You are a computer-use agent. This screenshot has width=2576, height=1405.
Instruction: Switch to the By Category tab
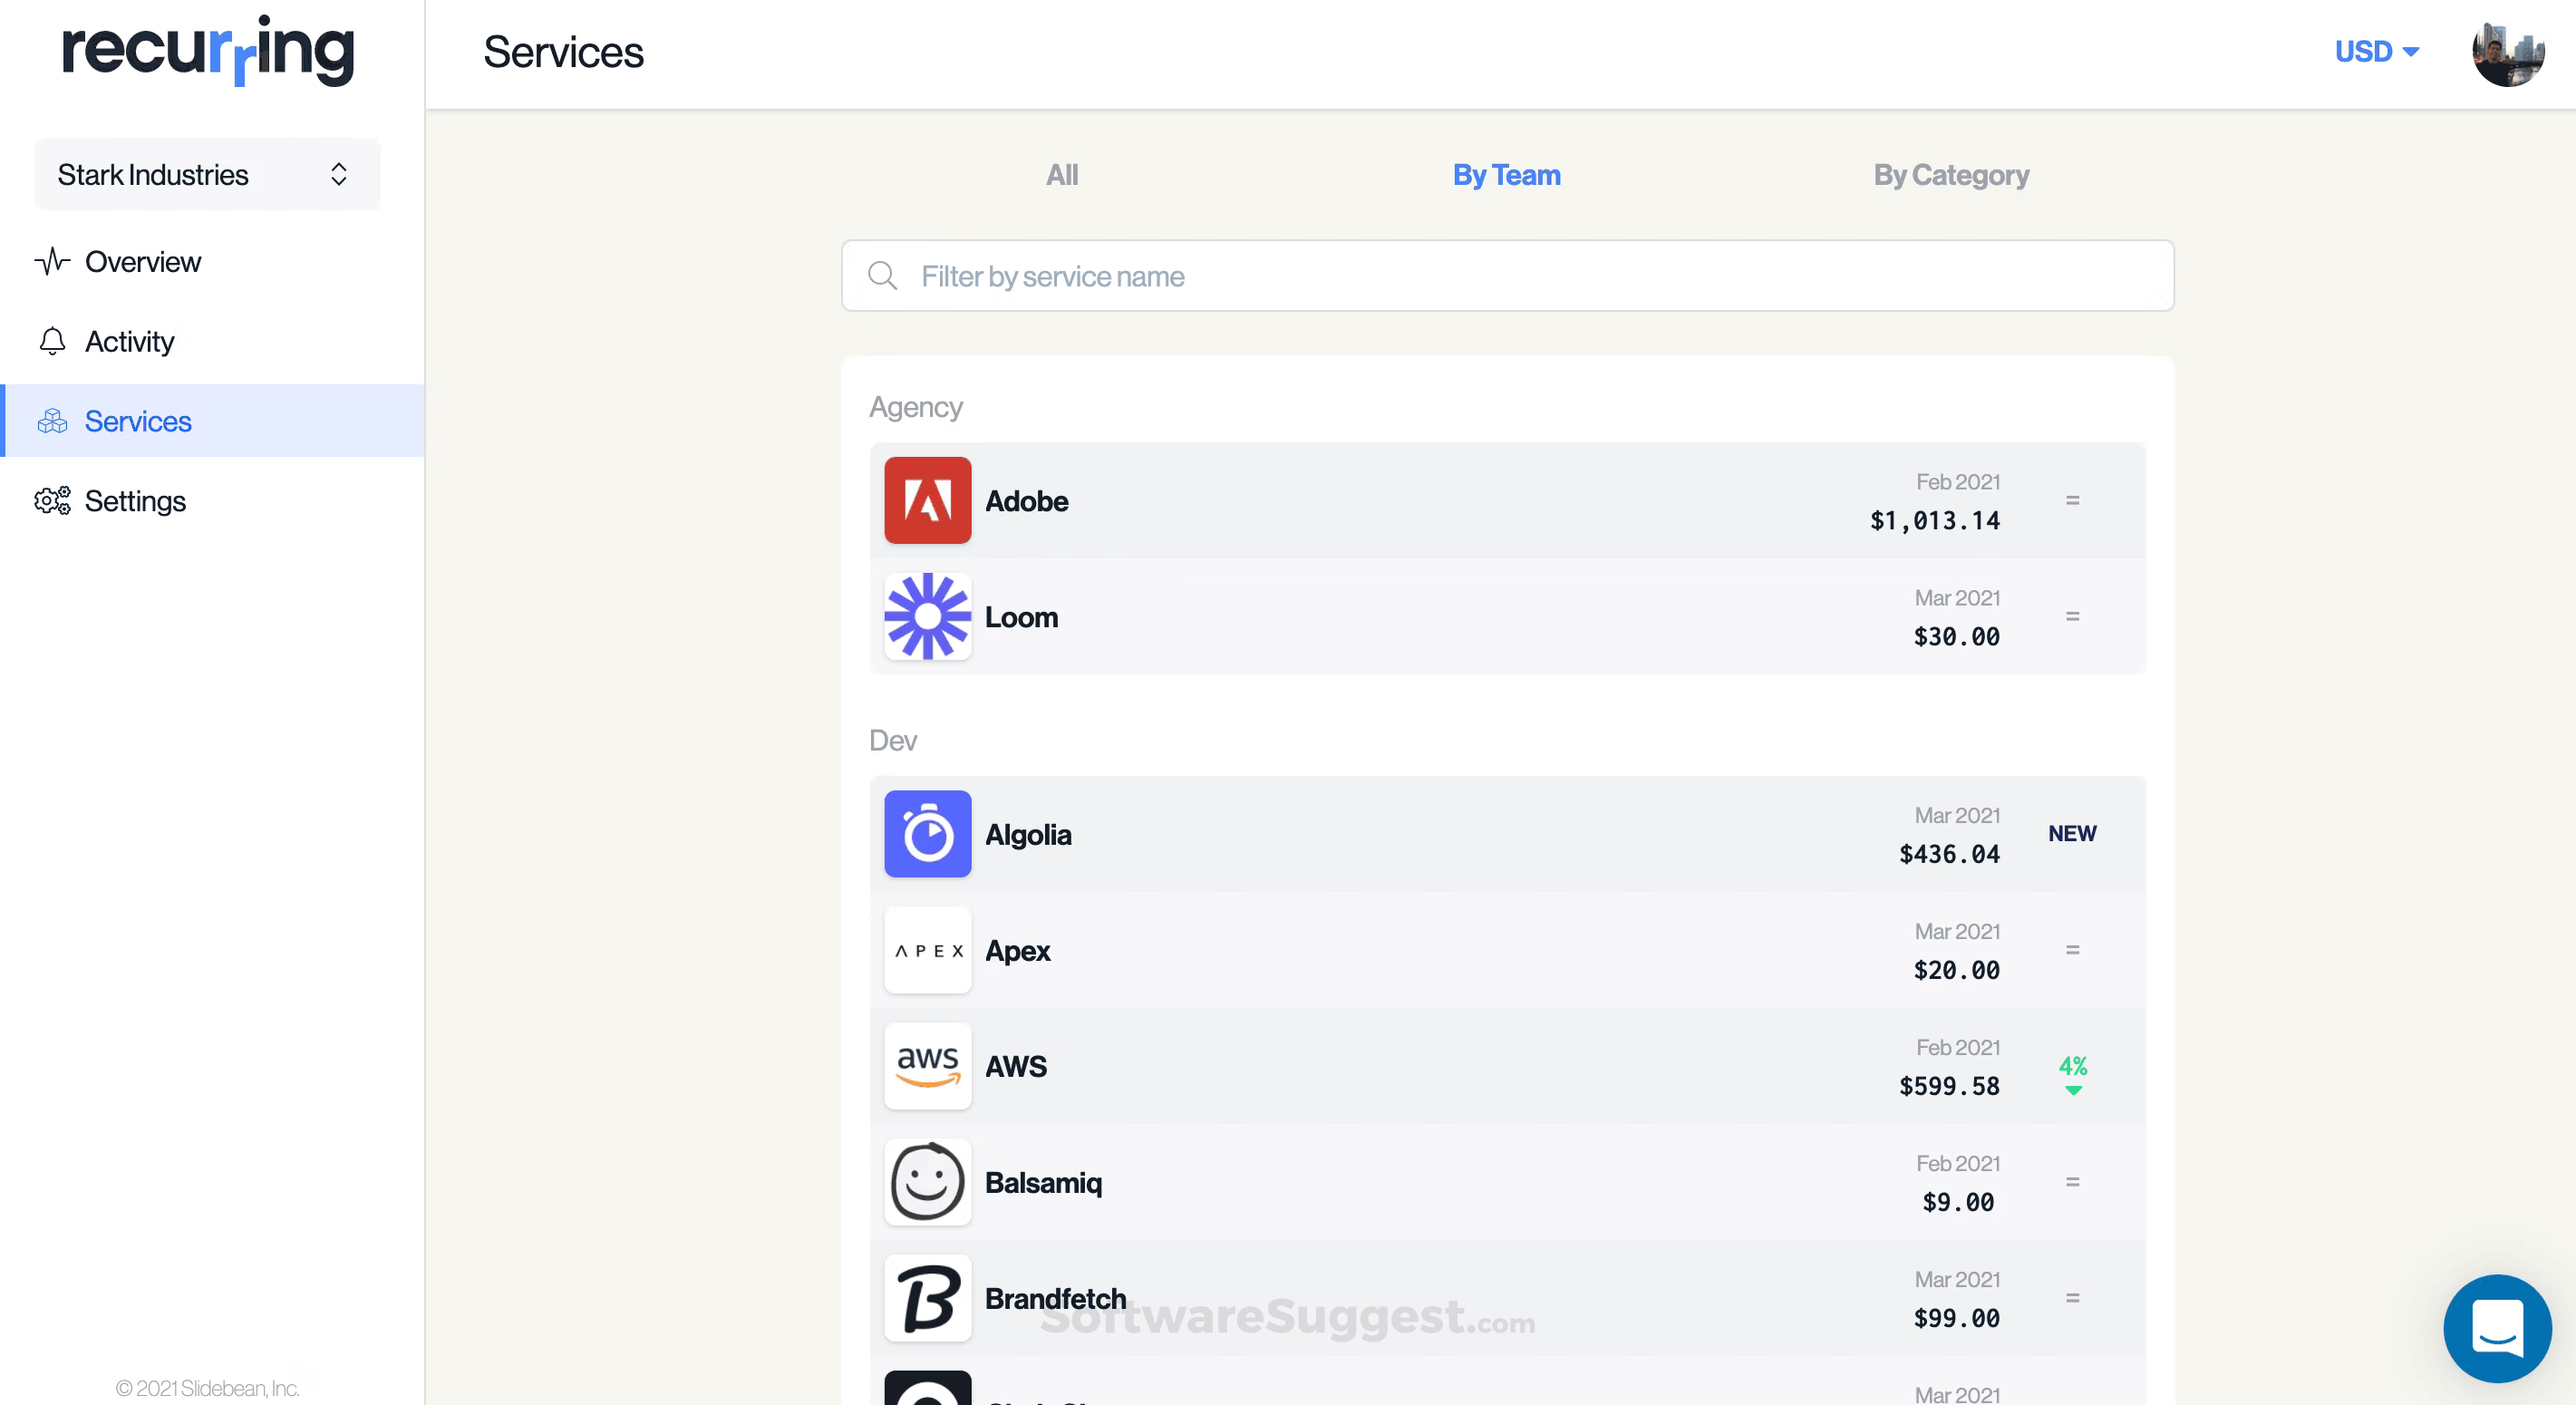click(x=1950, y=175)
